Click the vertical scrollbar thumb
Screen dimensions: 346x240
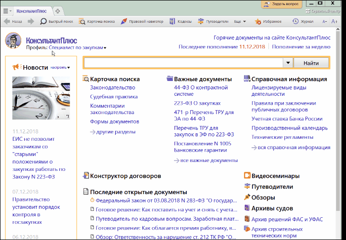(338, 121)
